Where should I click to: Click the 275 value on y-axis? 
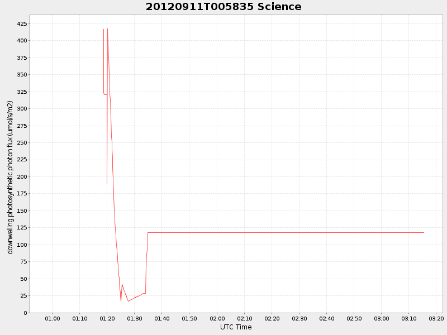22,126
